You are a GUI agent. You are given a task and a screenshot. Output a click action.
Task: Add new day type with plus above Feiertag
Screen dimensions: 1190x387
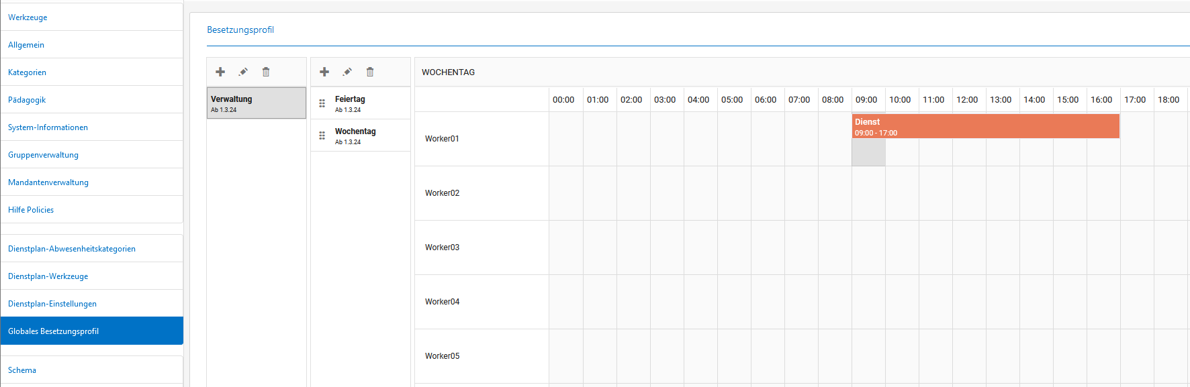tap(324, 72)
